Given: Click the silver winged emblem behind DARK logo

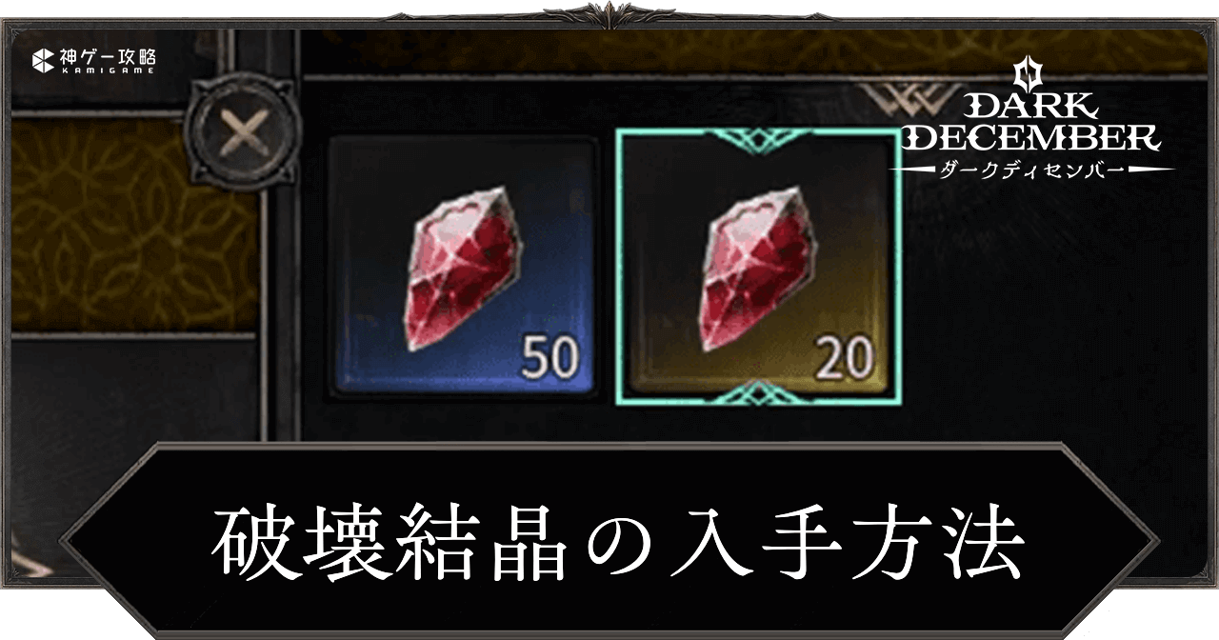Looking at the screenshot, I should (x=909, y=98).
